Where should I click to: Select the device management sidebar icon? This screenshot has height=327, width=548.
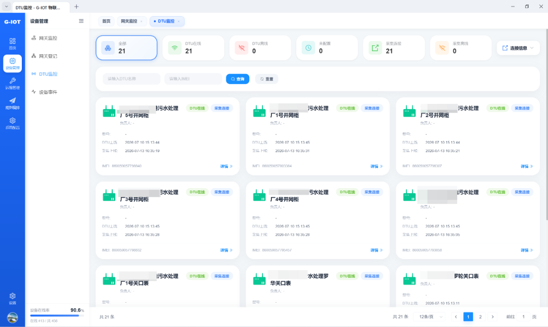tap(12, 63)
